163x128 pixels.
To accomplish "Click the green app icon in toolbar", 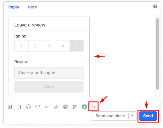I will tap(84, 107).
